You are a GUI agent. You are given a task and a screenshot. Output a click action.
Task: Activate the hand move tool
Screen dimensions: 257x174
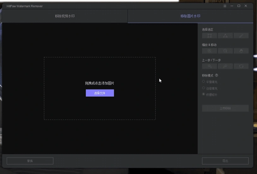click(241, 51)
